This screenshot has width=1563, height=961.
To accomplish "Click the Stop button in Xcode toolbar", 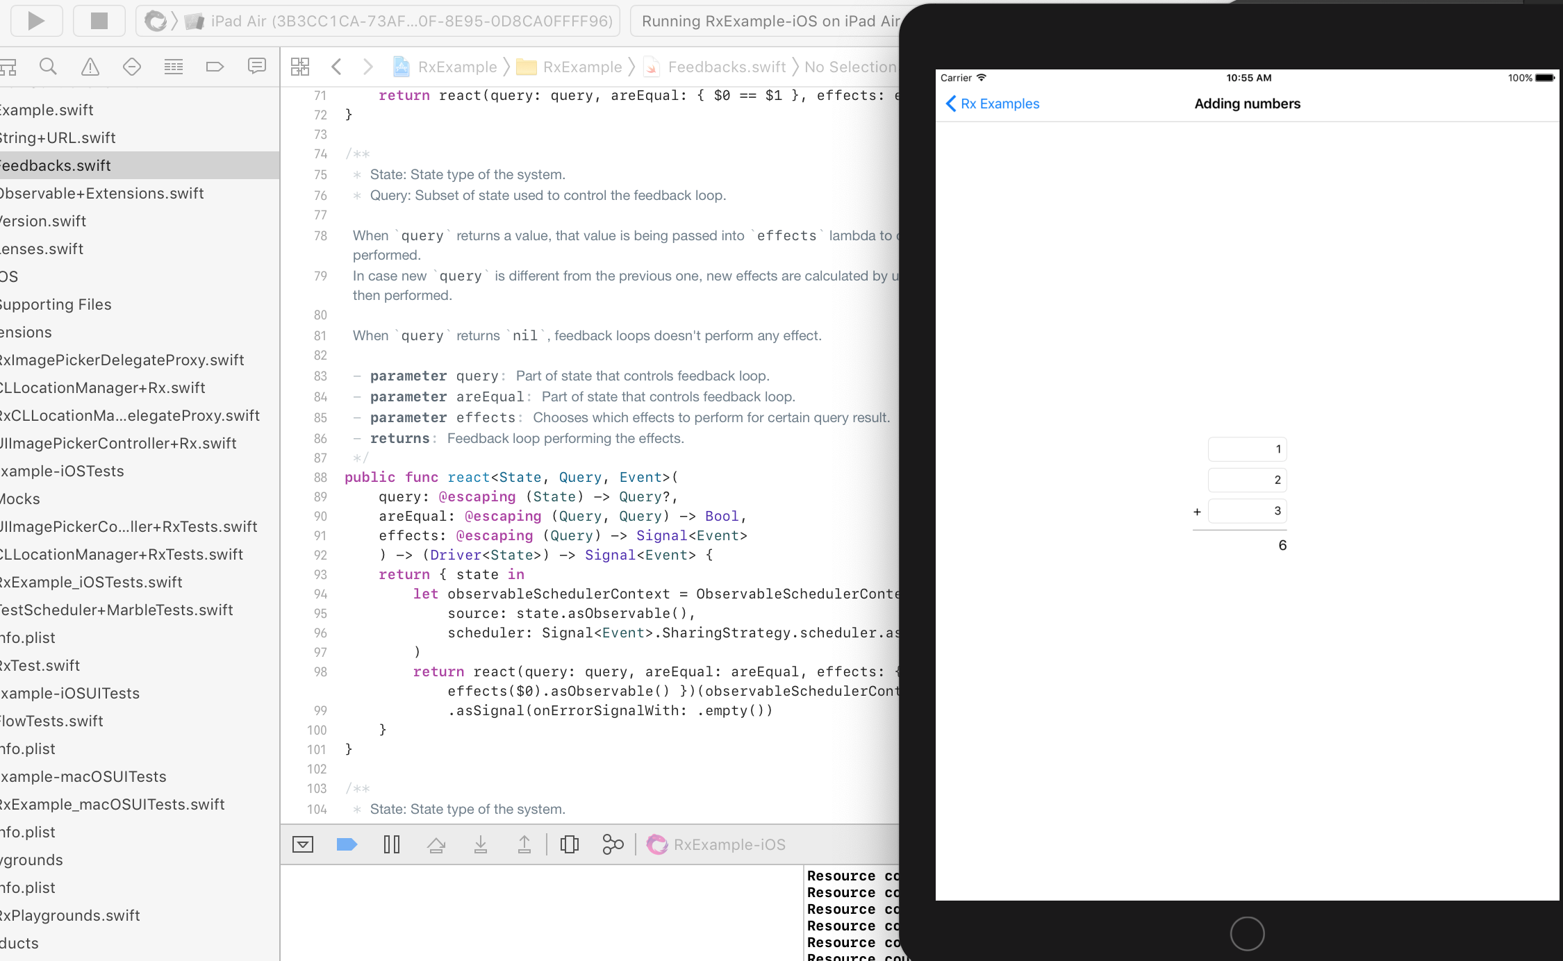I will 99,21.
